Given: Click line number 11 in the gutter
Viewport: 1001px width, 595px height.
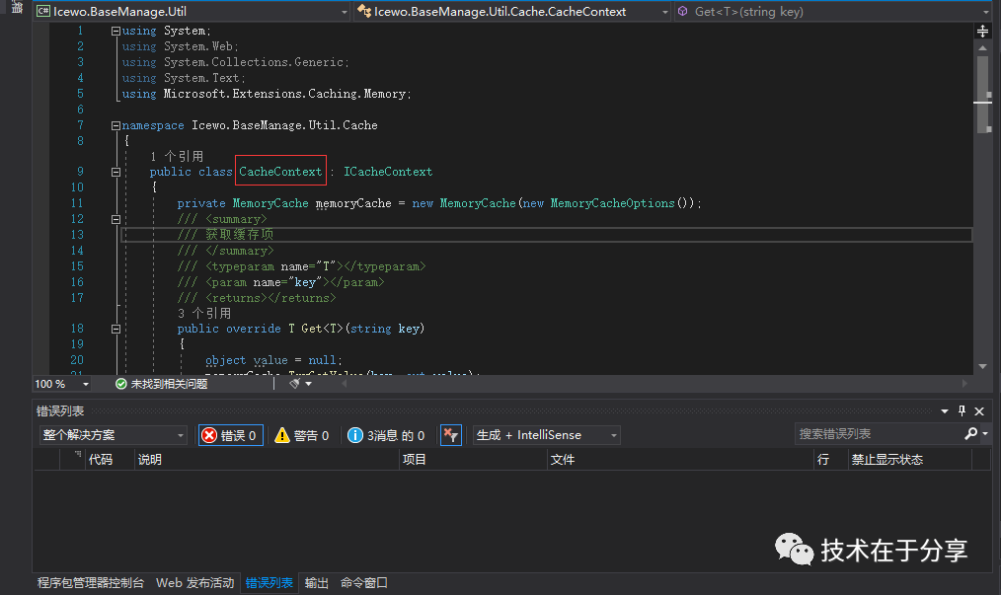Looking at the screenshot, I should click(x=77, y=203).
